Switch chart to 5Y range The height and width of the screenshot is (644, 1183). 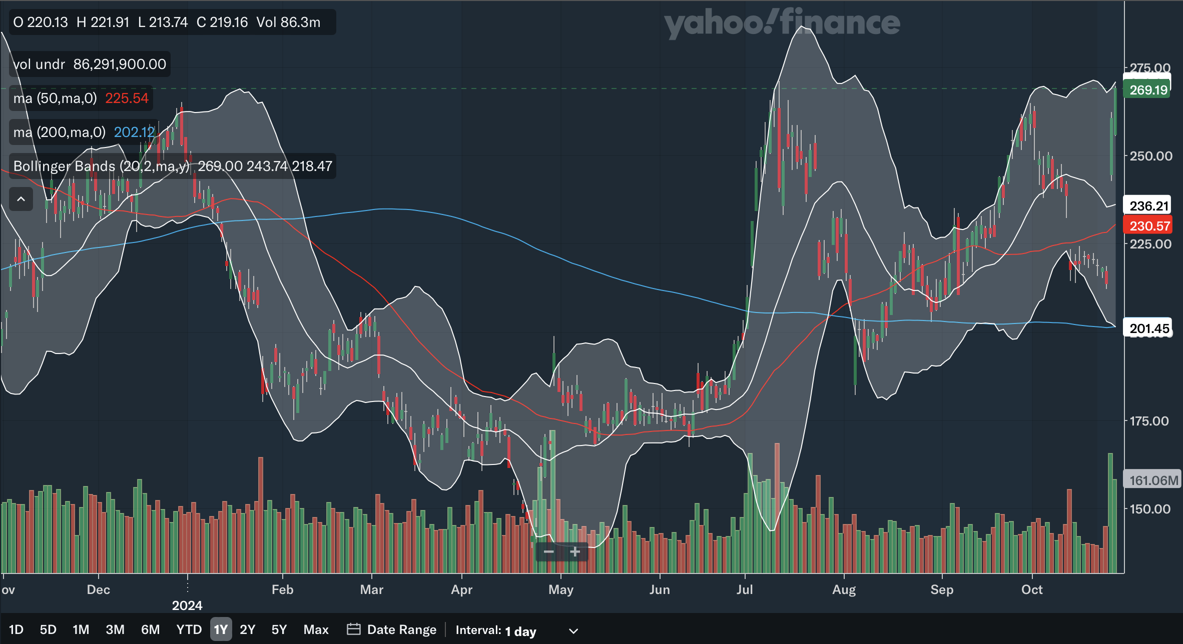(279, 629)
